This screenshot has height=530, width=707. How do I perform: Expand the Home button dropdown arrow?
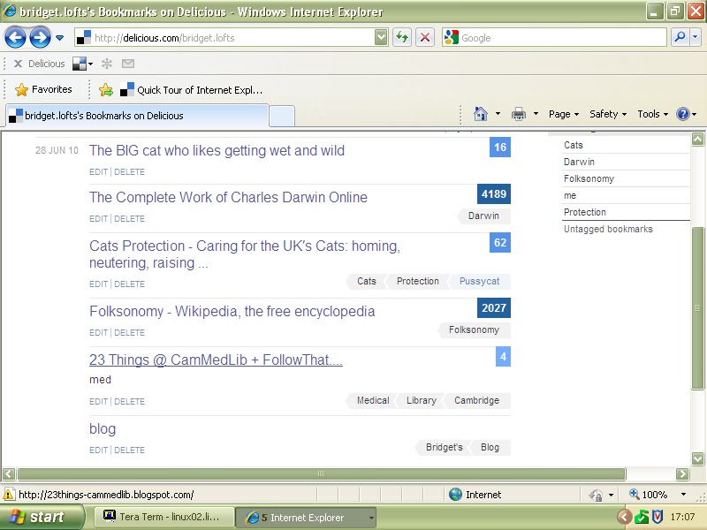tap(498, 114)
